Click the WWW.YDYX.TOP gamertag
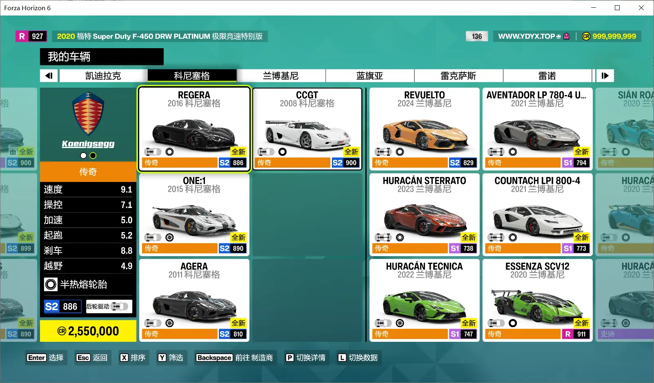 [526, 36]
